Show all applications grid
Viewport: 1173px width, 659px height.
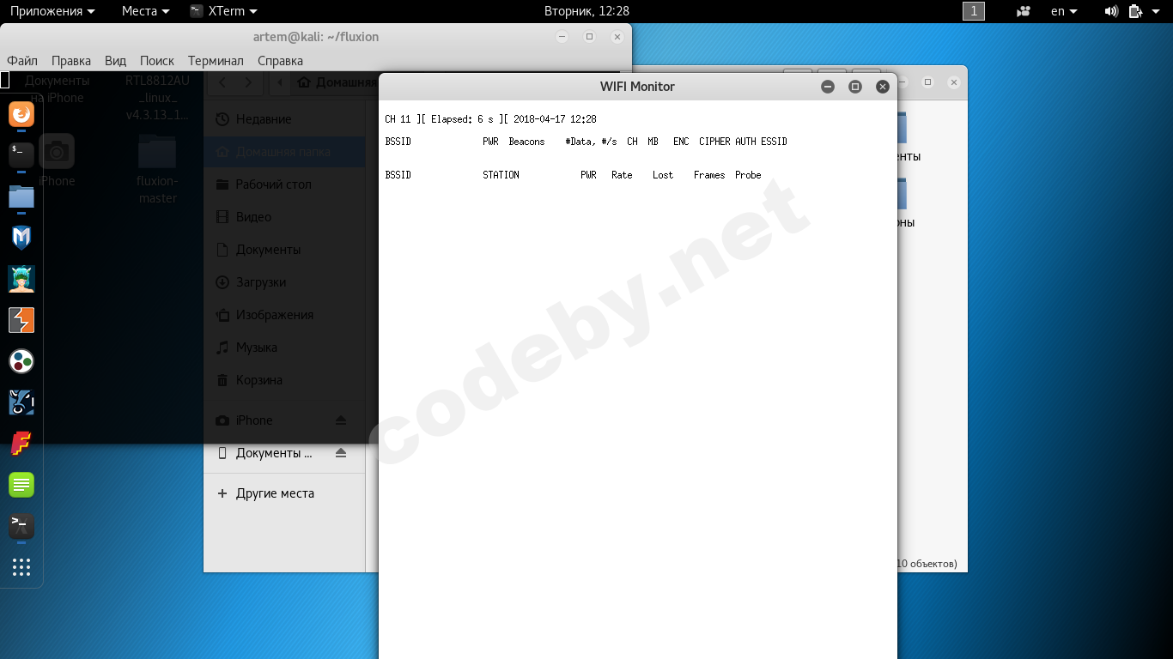(x=21, y=567)
